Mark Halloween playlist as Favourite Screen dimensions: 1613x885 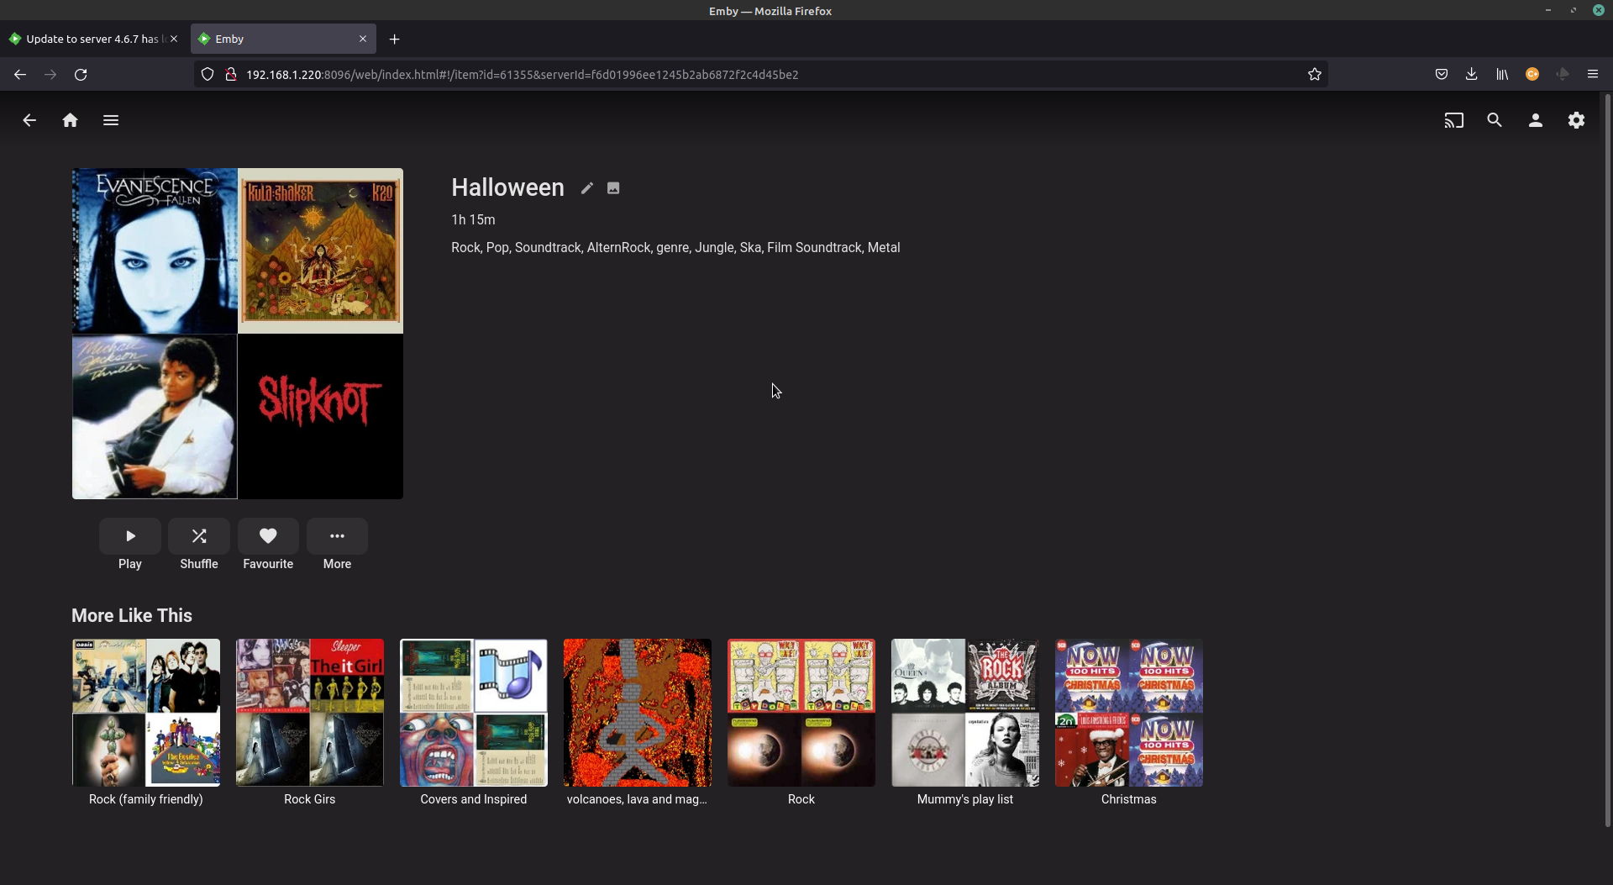(267, 535)
